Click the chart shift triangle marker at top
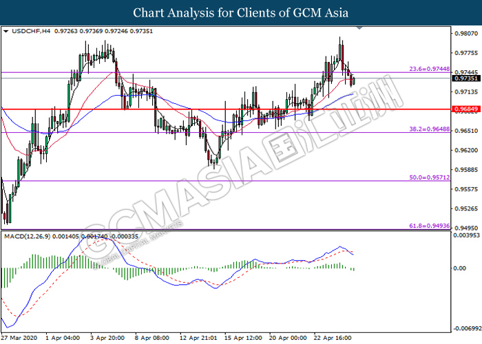Viewport: 482px width, 344px height. pos(359,28)
